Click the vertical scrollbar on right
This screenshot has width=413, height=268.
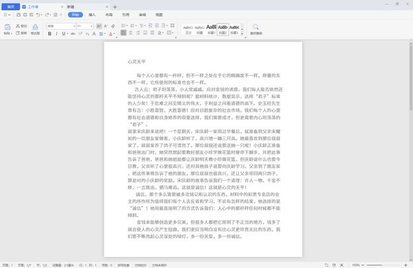click(411, 78)
